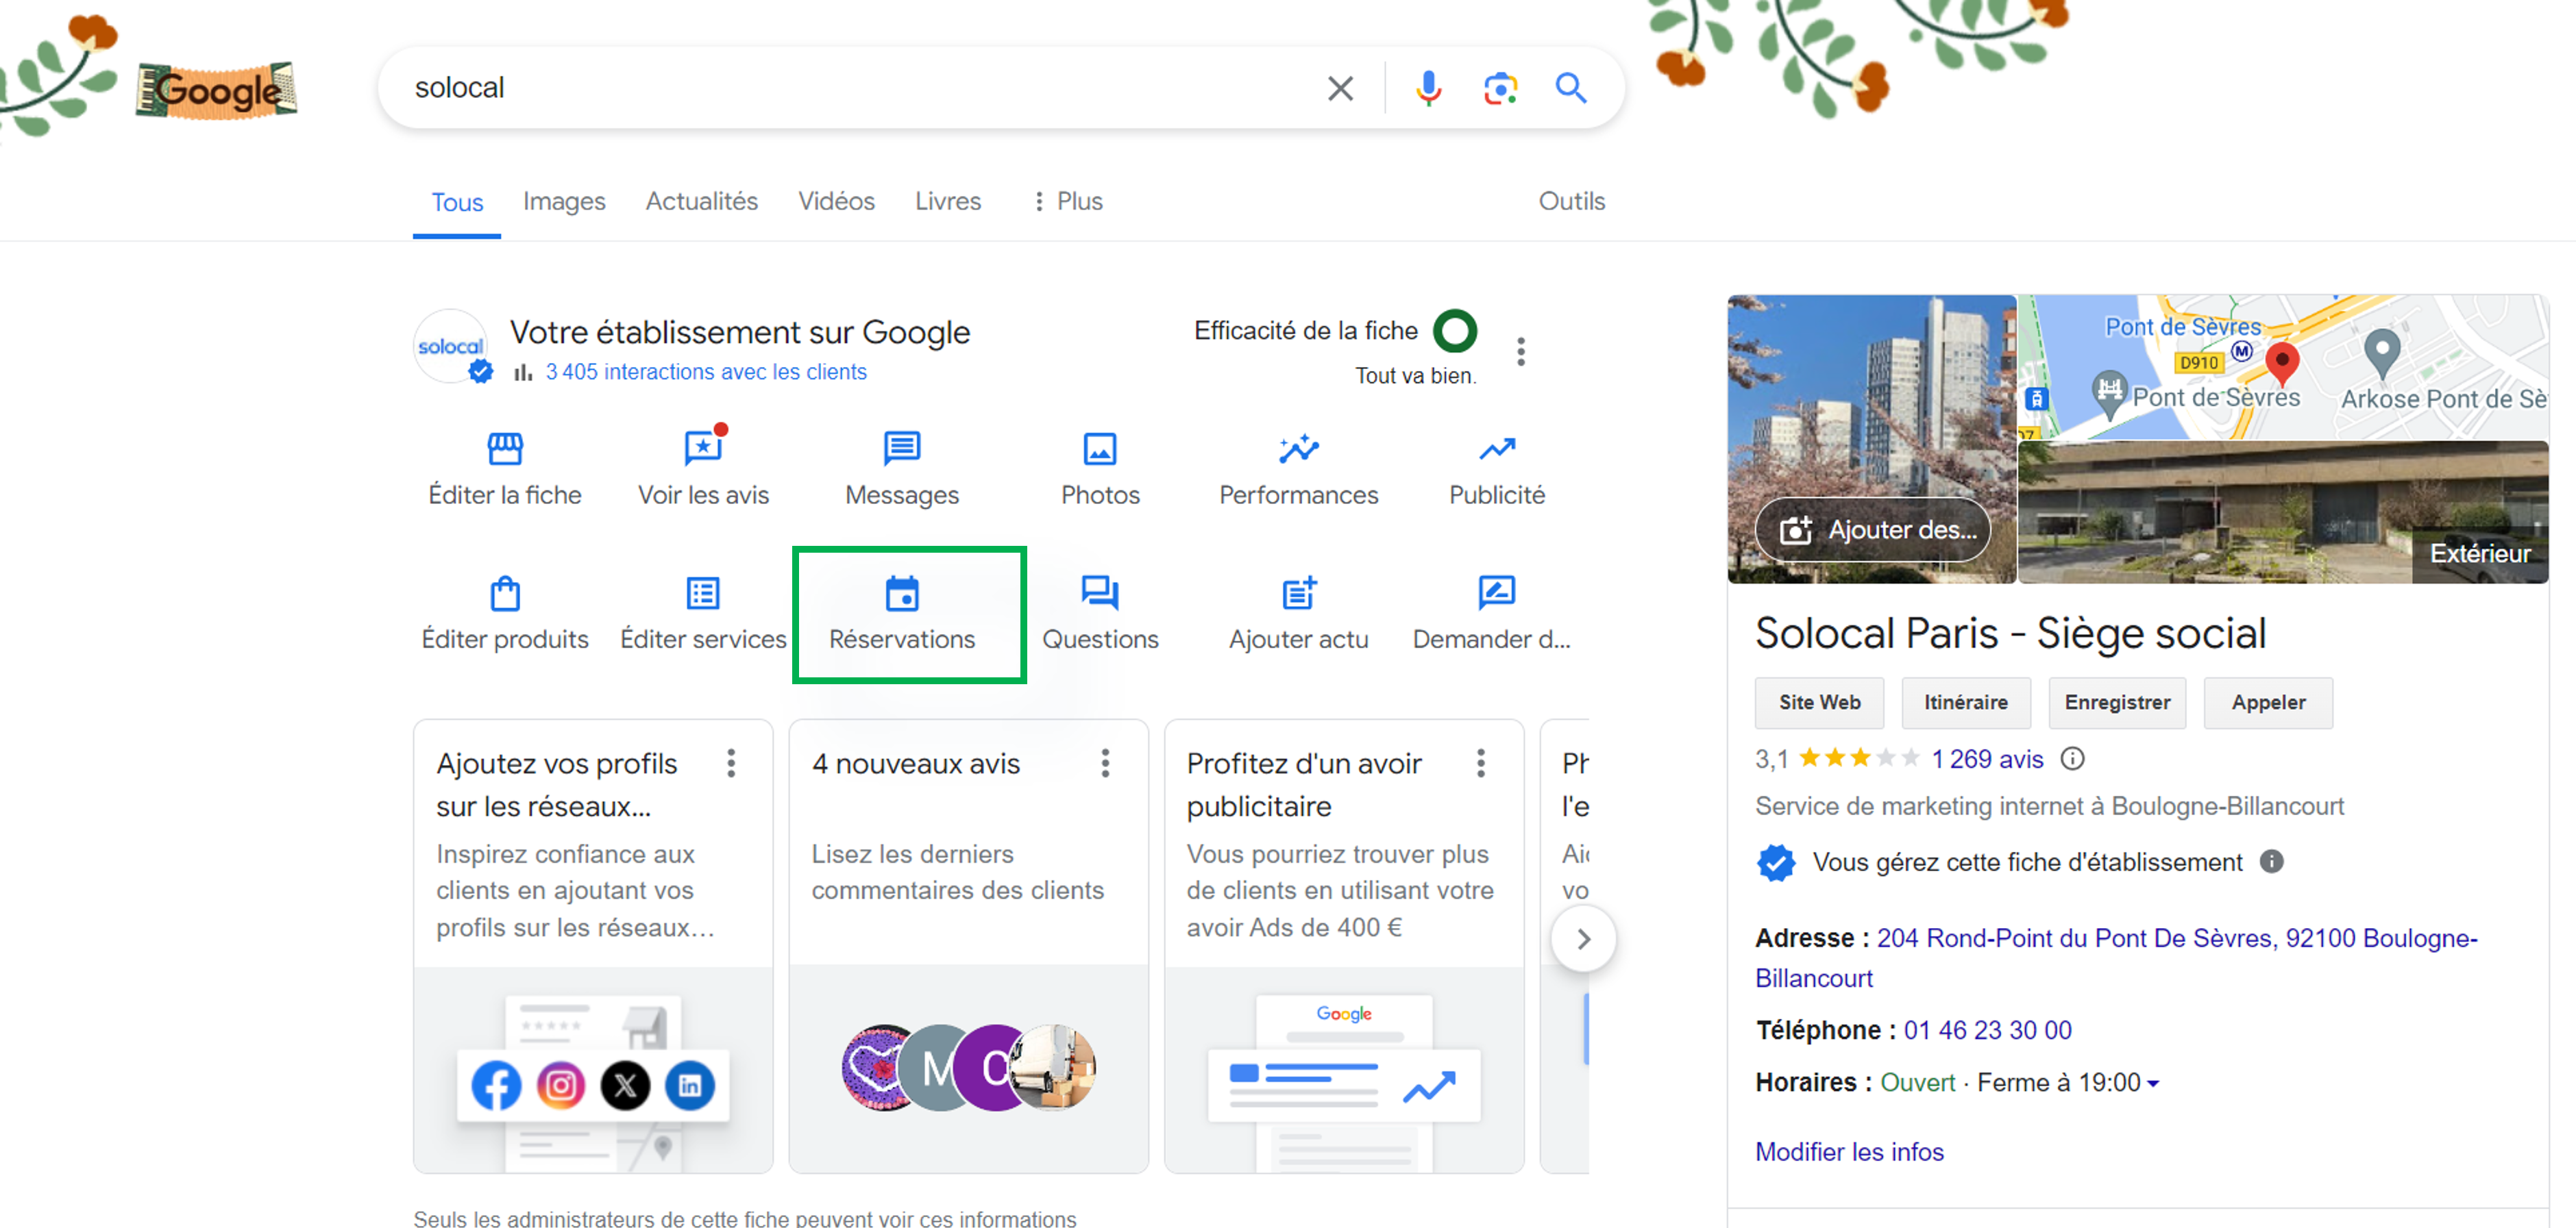Click the blue verified badge in panel
This screenshot has height=1228, width=2576.
(x=1776, y=862)
